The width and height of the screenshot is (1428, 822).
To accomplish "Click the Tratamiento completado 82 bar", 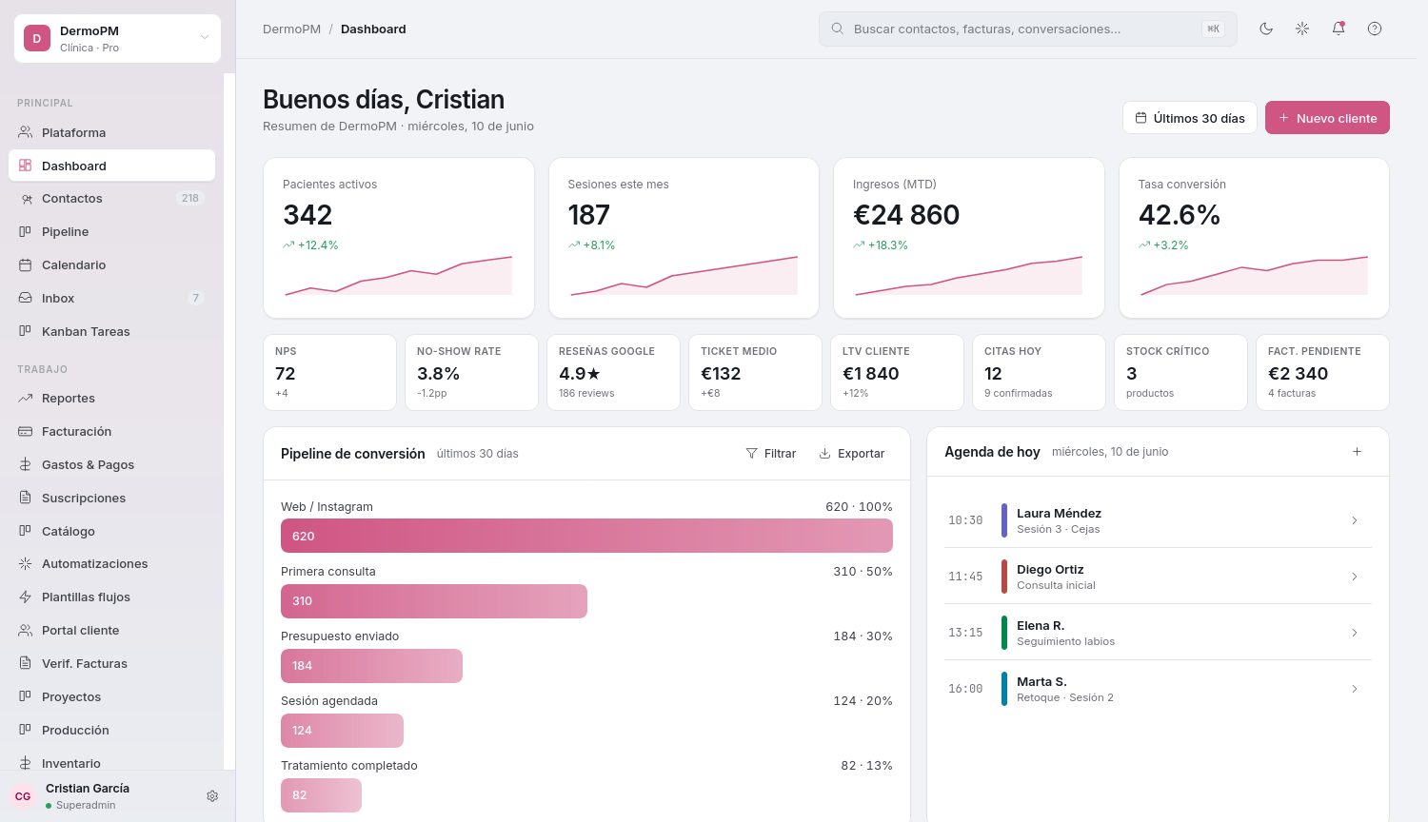I will 321,795.
